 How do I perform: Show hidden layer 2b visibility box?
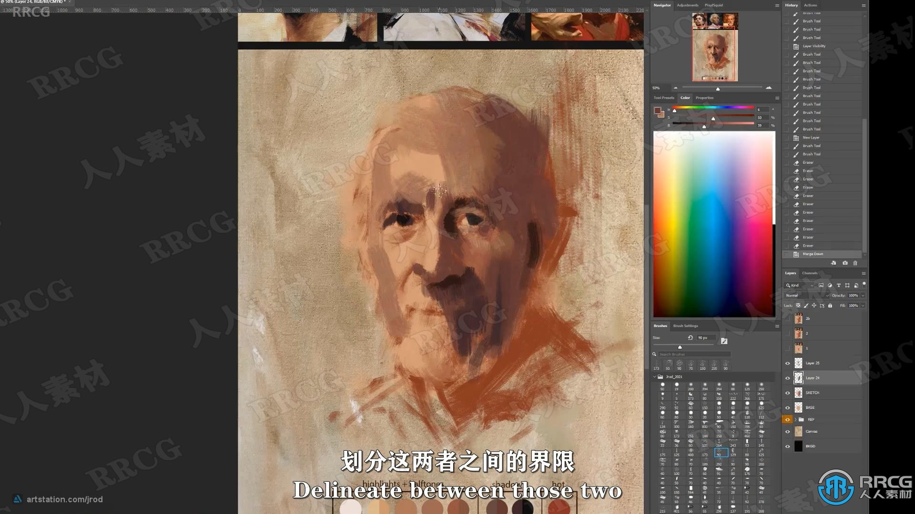(787, 318)
